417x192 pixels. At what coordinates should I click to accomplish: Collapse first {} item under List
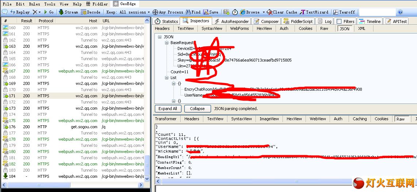(x=174, y=83)
